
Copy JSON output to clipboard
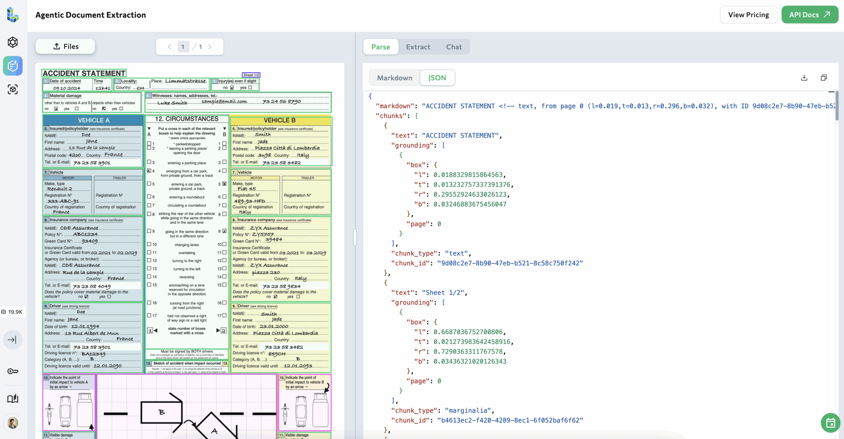(824, 78)
